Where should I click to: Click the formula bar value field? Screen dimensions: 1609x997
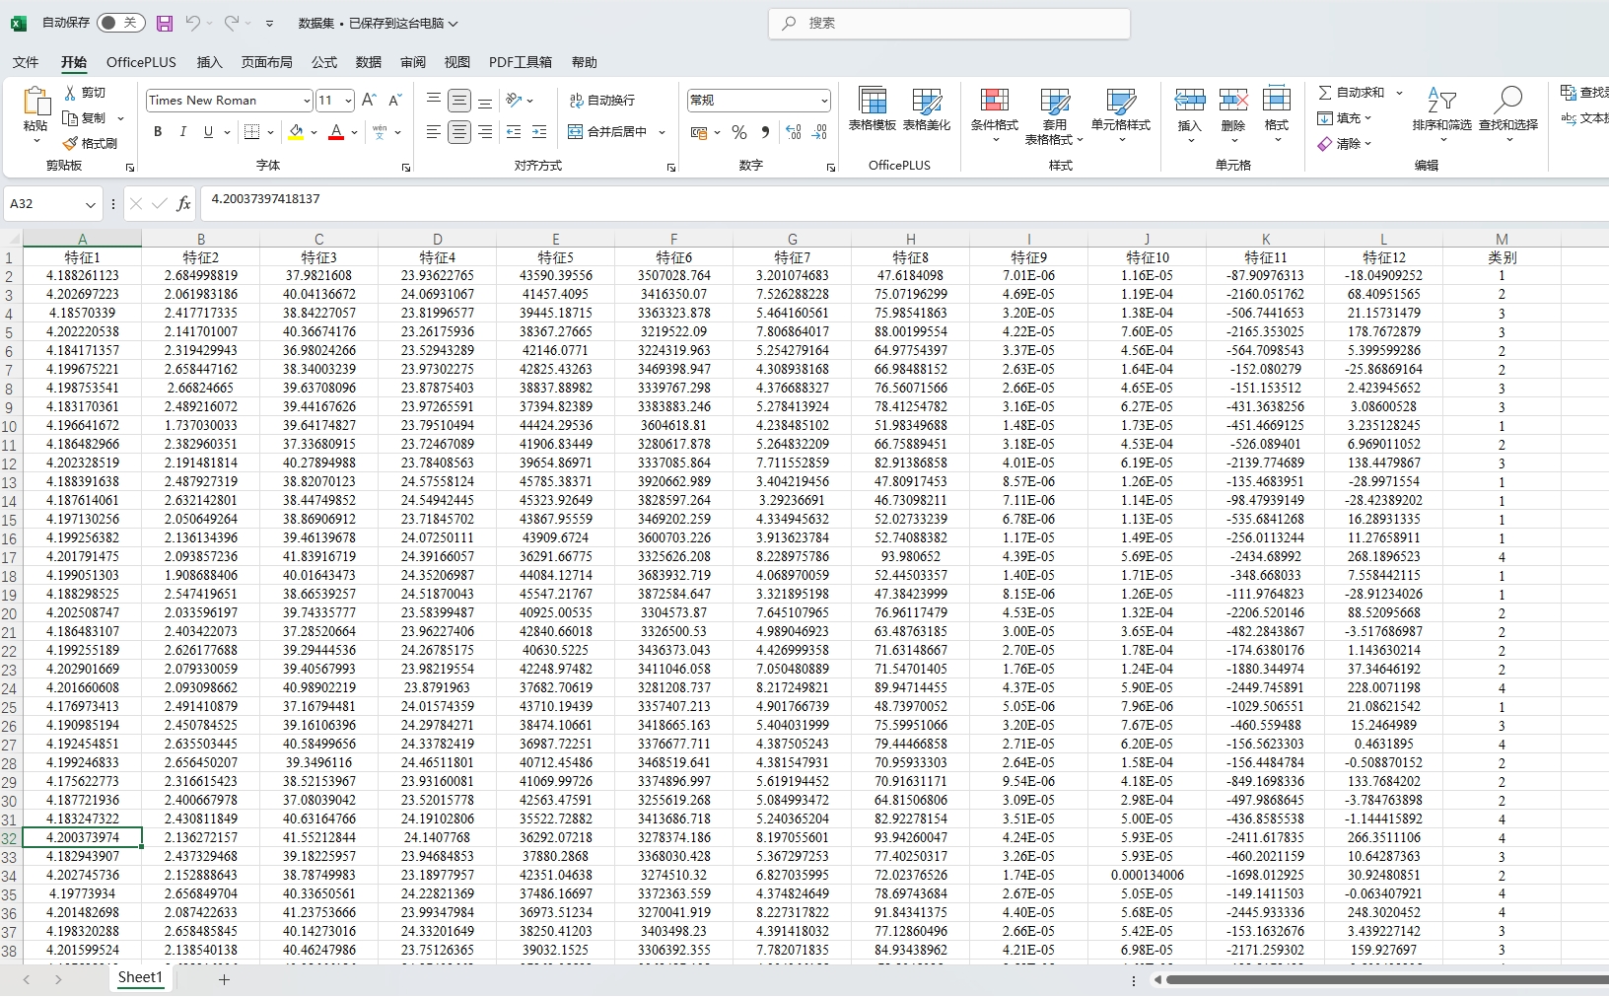[x=904, y=203]
